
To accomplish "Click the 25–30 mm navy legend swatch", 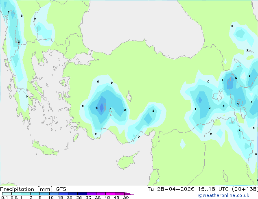I will pos(82,194).
